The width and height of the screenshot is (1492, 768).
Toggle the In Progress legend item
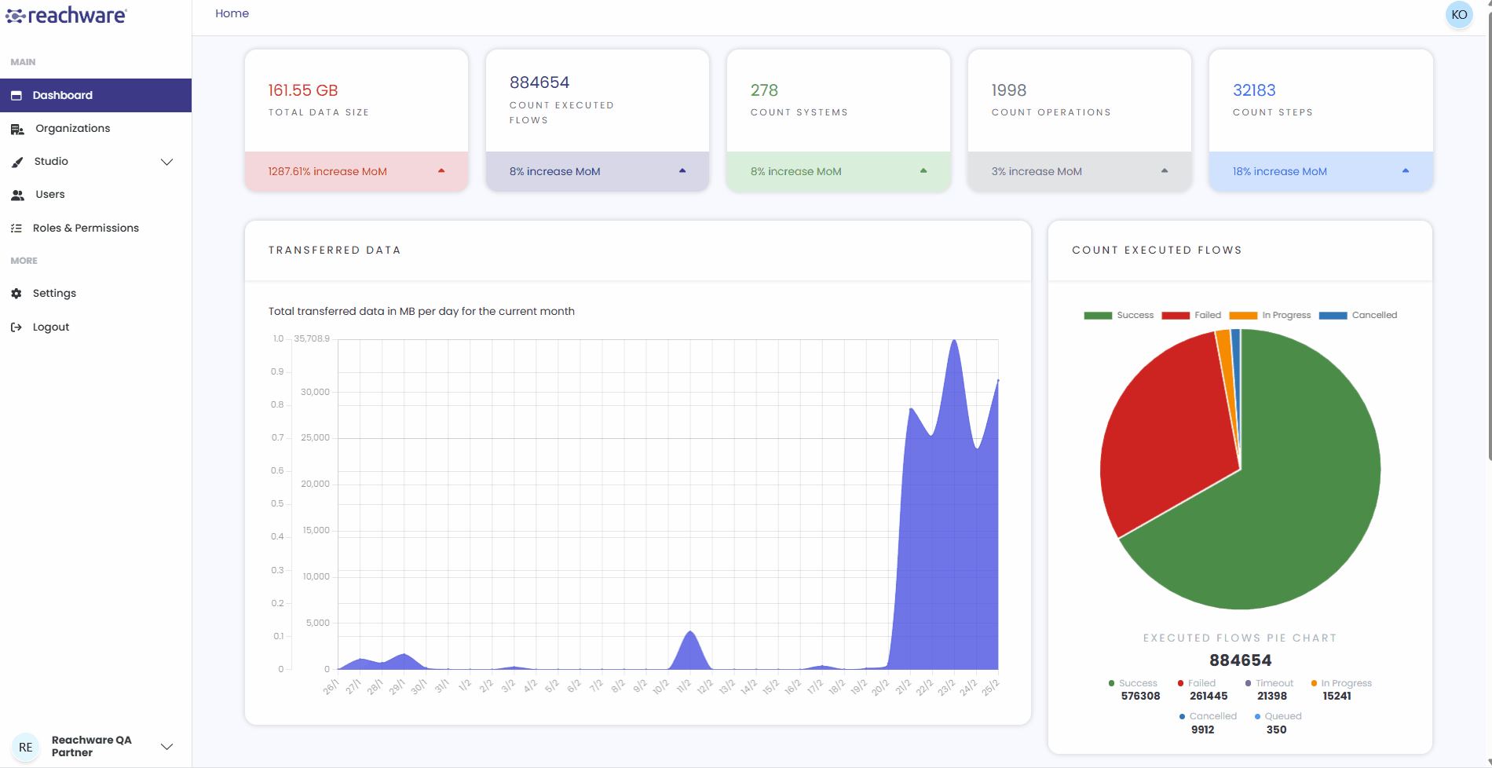pos(1270,315)
